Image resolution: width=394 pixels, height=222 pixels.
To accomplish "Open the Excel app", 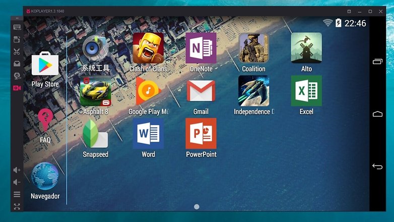I will click(x=306, y=91).
